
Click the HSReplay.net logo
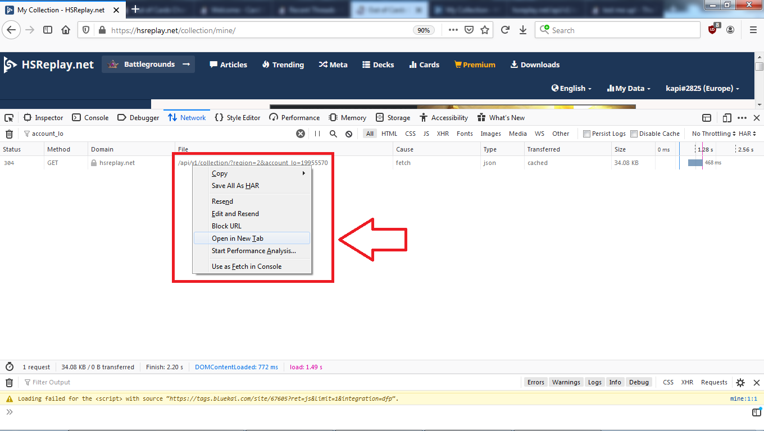[x=49, y=65]
